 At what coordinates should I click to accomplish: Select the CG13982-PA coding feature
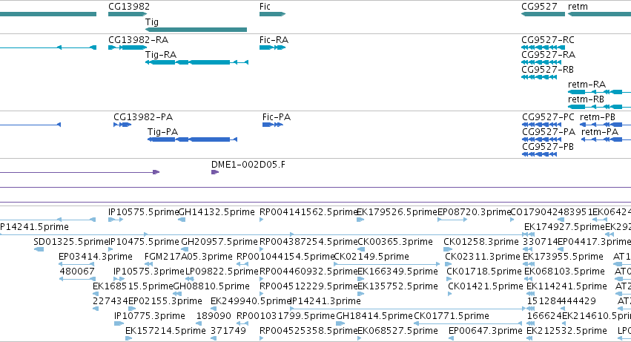(x=122, y=125)
